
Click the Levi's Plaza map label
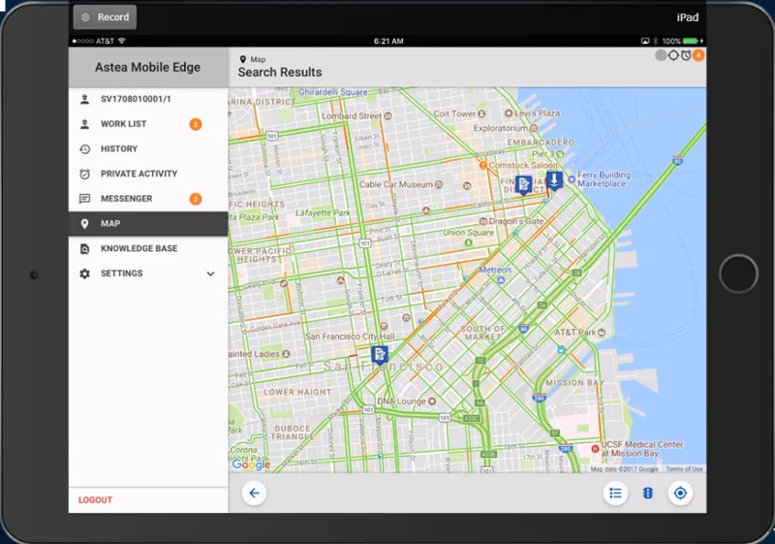tap(538, 113)
